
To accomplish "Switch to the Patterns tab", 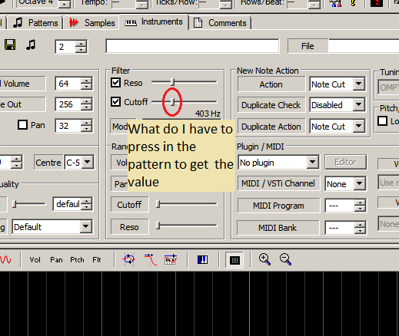I will tap(35, 23).
